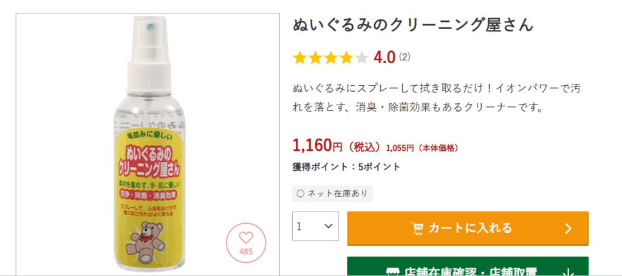Click the circle icon beside ネット在庫あり

click(300, 194)
